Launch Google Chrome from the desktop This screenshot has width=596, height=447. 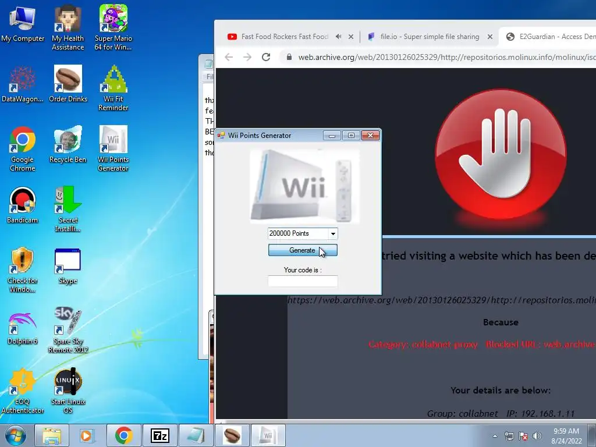click(x=23, y=148)
